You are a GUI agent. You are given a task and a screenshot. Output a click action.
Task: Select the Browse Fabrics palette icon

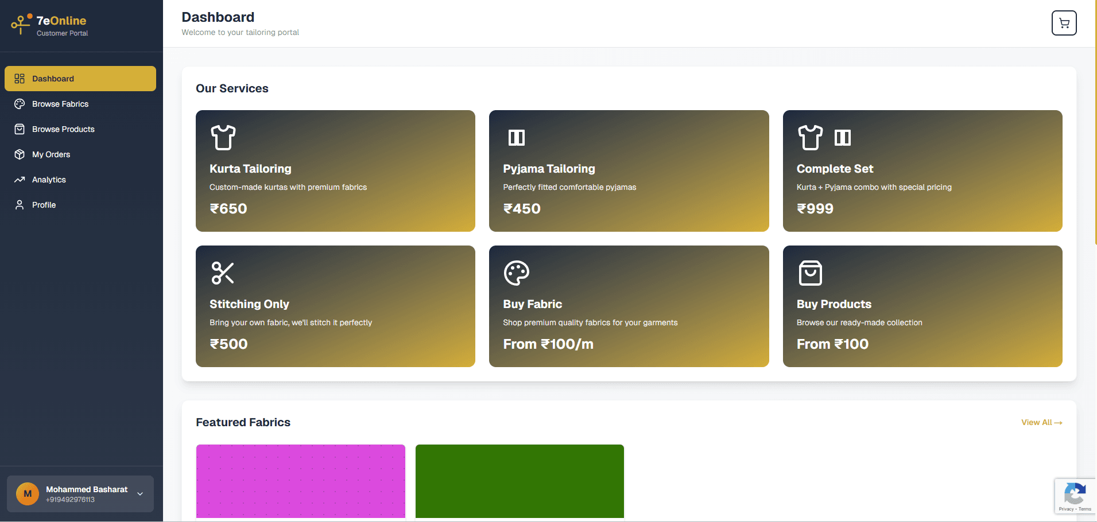[20, 104]
